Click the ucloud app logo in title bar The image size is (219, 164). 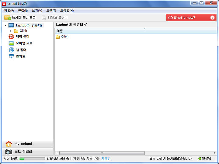point(4,4)
